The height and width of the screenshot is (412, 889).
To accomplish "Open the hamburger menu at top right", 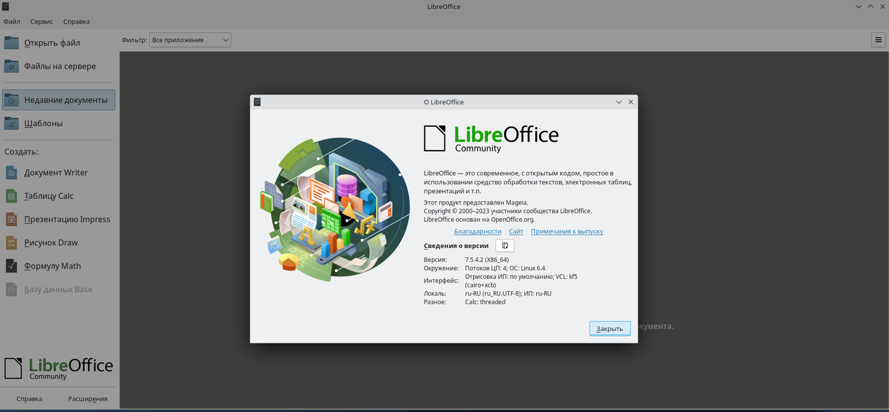I will (878, 40).
